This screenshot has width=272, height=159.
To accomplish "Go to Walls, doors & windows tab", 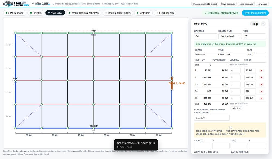I will (x=84, y=13).
